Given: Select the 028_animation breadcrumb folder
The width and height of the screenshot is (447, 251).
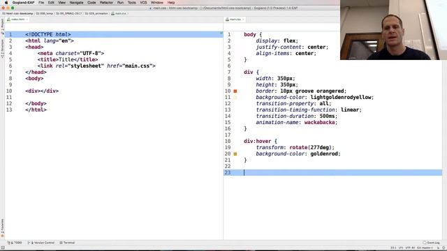Looking at the screenshot, I should [96, 13].
